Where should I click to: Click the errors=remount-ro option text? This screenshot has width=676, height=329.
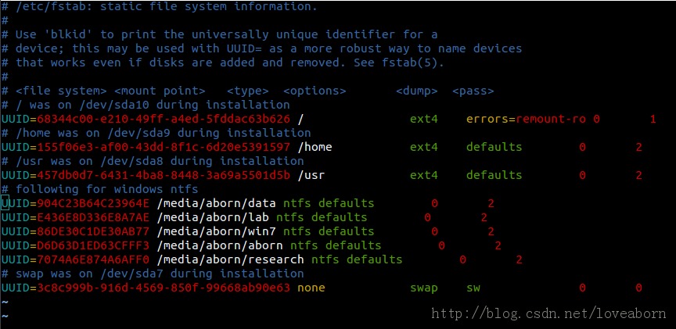[526, 119]
